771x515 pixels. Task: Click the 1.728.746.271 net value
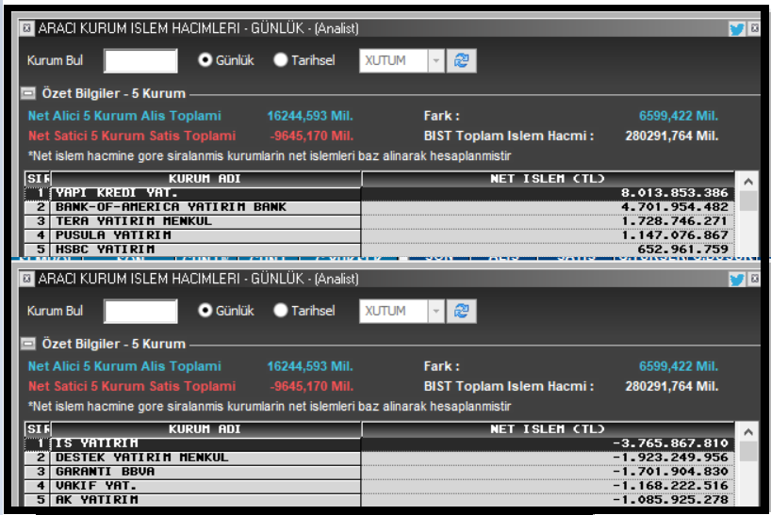pos(674,221)
